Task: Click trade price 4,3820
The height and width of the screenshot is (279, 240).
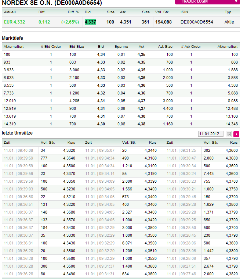Action: [232, 274]
